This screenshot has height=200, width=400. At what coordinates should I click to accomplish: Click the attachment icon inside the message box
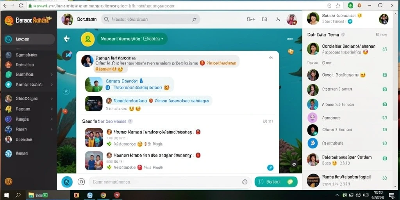[x=245, y=182]
